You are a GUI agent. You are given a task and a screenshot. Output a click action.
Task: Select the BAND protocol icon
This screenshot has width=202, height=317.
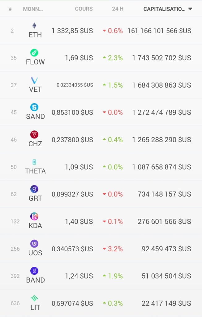(x=34, y=271)
